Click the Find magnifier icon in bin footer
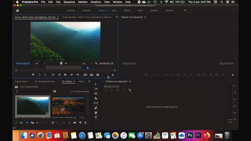The height and width of the screenshot is (141, 251). click(x=69, y=123)
